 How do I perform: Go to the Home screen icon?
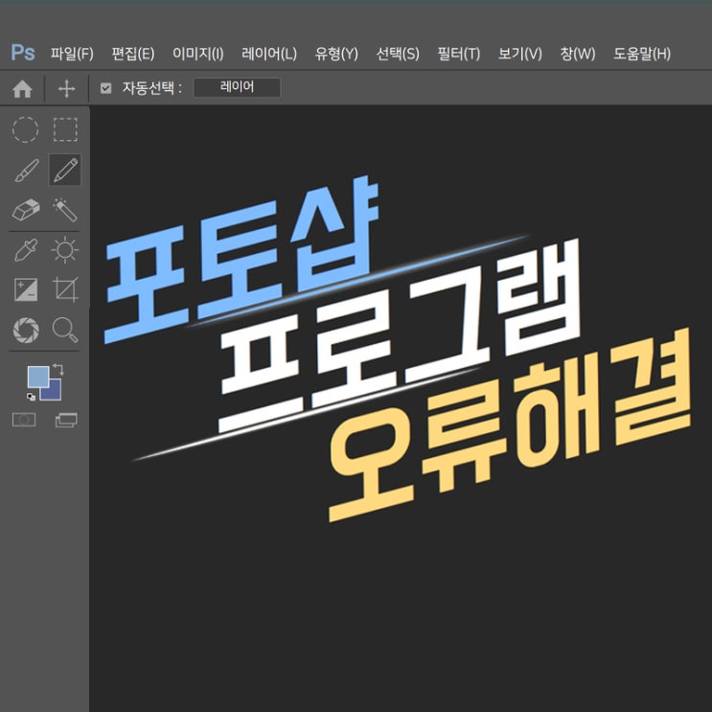click(22, 88)
